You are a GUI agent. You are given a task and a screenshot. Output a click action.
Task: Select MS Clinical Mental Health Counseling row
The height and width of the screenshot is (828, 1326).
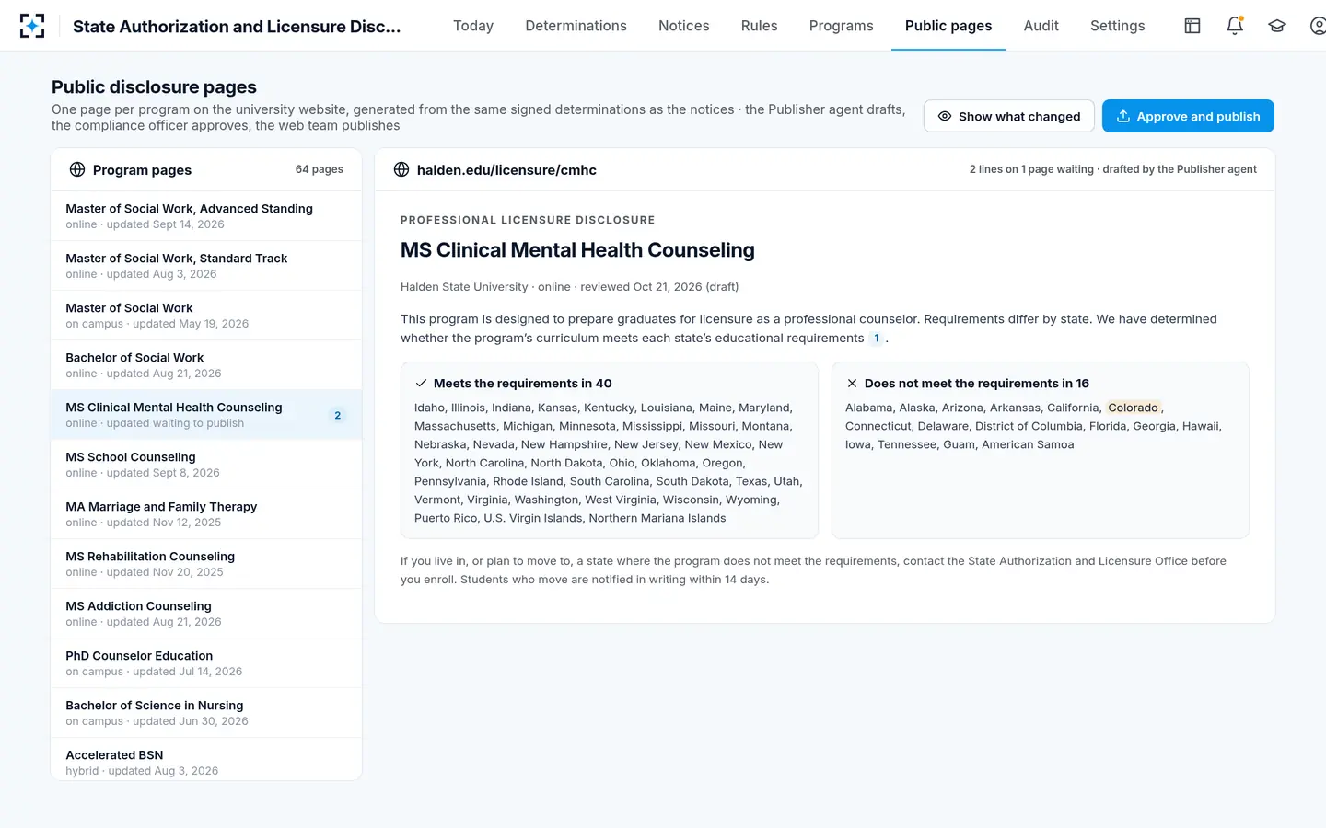click(206, 415)
